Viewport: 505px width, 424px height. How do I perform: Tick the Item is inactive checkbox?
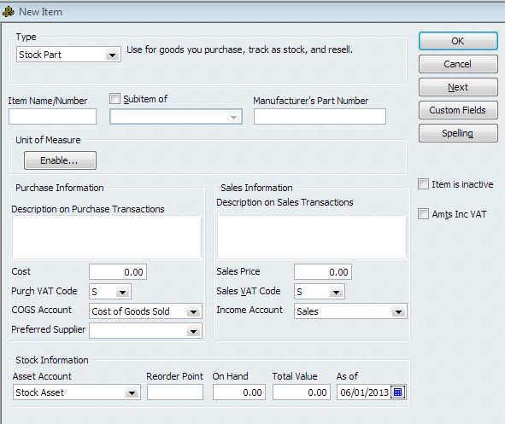(x=423, y=184)
